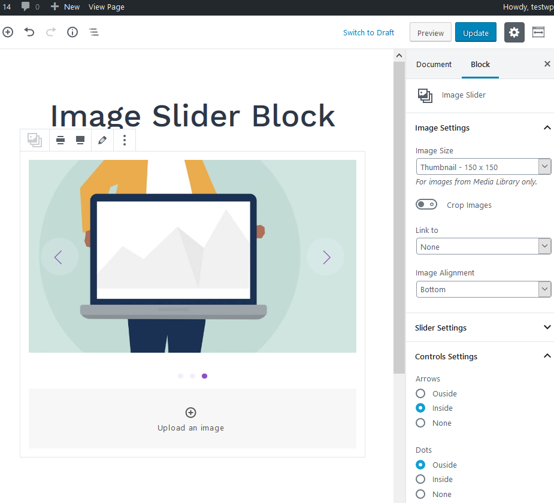This screenshot has height=503, width=554.
Task: Open the Image Alignment dropdown
Action: tap(483, 289)
